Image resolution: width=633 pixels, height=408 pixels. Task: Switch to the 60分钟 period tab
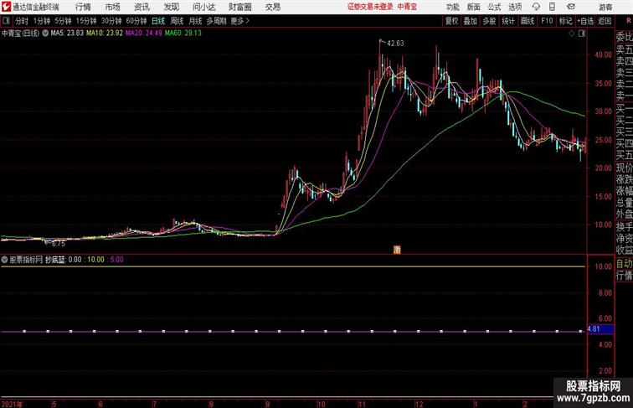click(136, 21)
